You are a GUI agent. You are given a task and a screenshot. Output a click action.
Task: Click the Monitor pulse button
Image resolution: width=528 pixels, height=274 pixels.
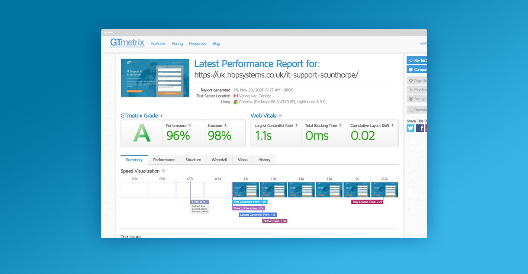tap(417, 90)
